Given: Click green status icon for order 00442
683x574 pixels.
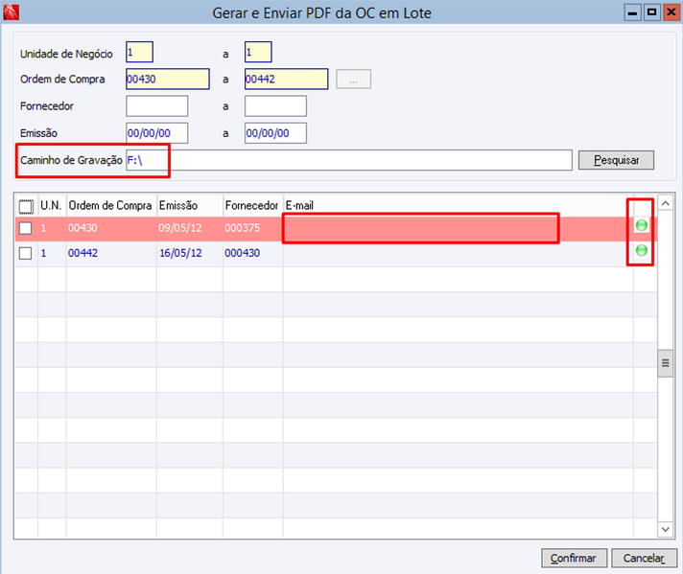Looking at the screenshot, I should point(641,251).
